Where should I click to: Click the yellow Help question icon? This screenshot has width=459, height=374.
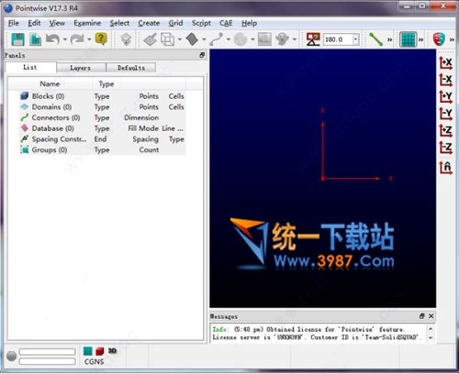point(101,38)
